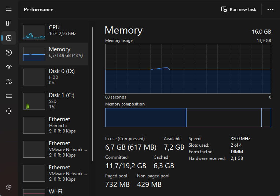This screenshot has width=280, height=196.
Task: Select the CPU performance entry
Action: (54, 32)
